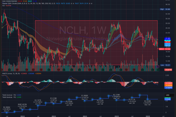Click the $1.519B Dec '22 revenue point
This screenshot has width=176, height=117.
[54, 104]
